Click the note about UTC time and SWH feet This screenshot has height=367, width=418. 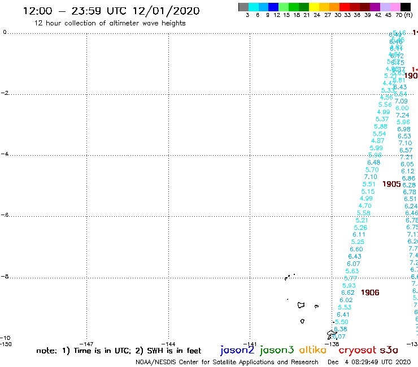[x=119, y=351]
